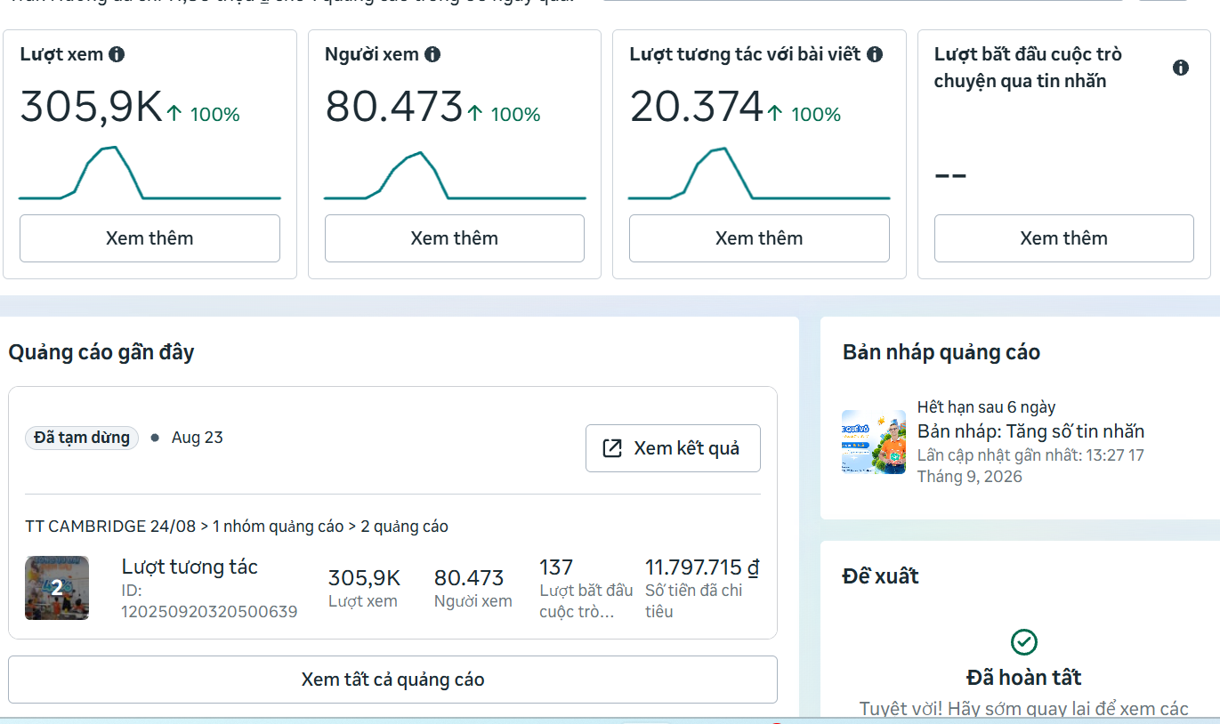Image resolution: width=1220 pixels, height=724 pixels.
Task: Click info icon for Lượt bắt đầu cuộc trò chuyện
Action: 1181,68
